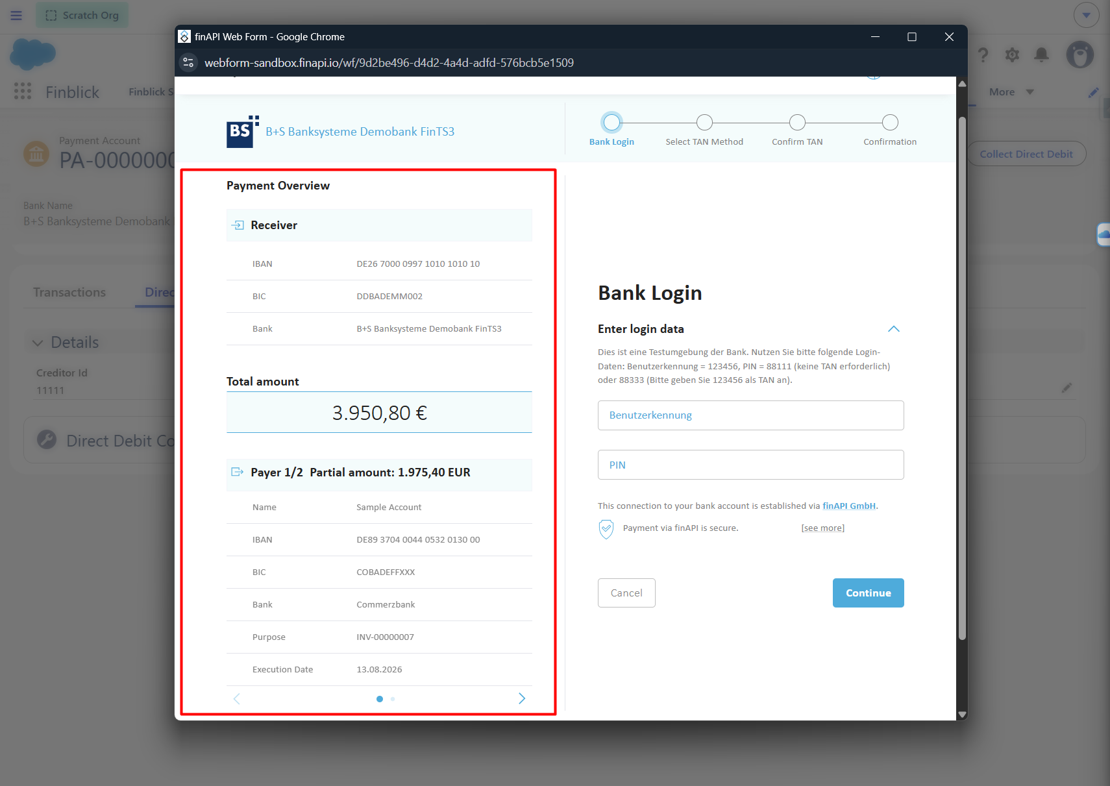This screenshot has height=786, width=1110.
Task: Click BIC value DDBADEMM002
Action: click(389, 296)
